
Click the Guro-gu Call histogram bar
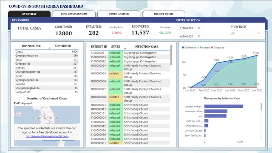[206, 121]
